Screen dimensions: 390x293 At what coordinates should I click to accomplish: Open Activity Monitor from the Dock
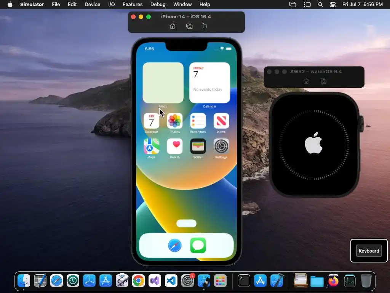[350, 281]
